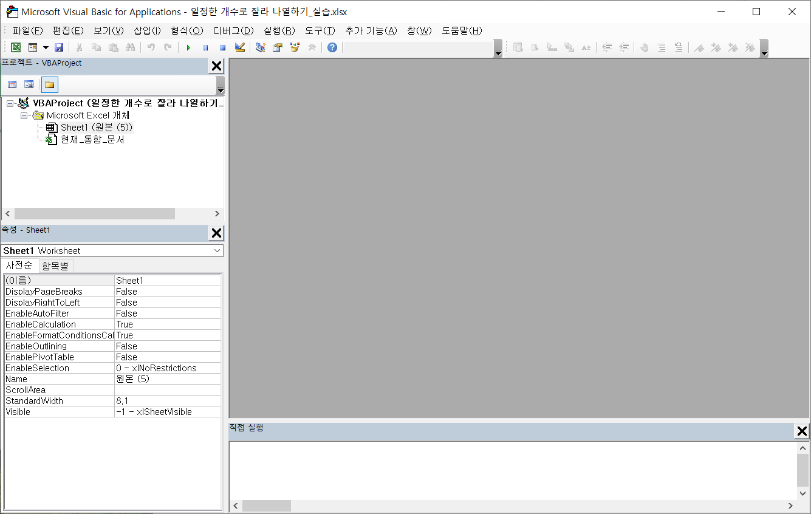This screenshot has height=514, width=811.
Task: Select the DisplayPageBreaks property value
Action: 168,292
